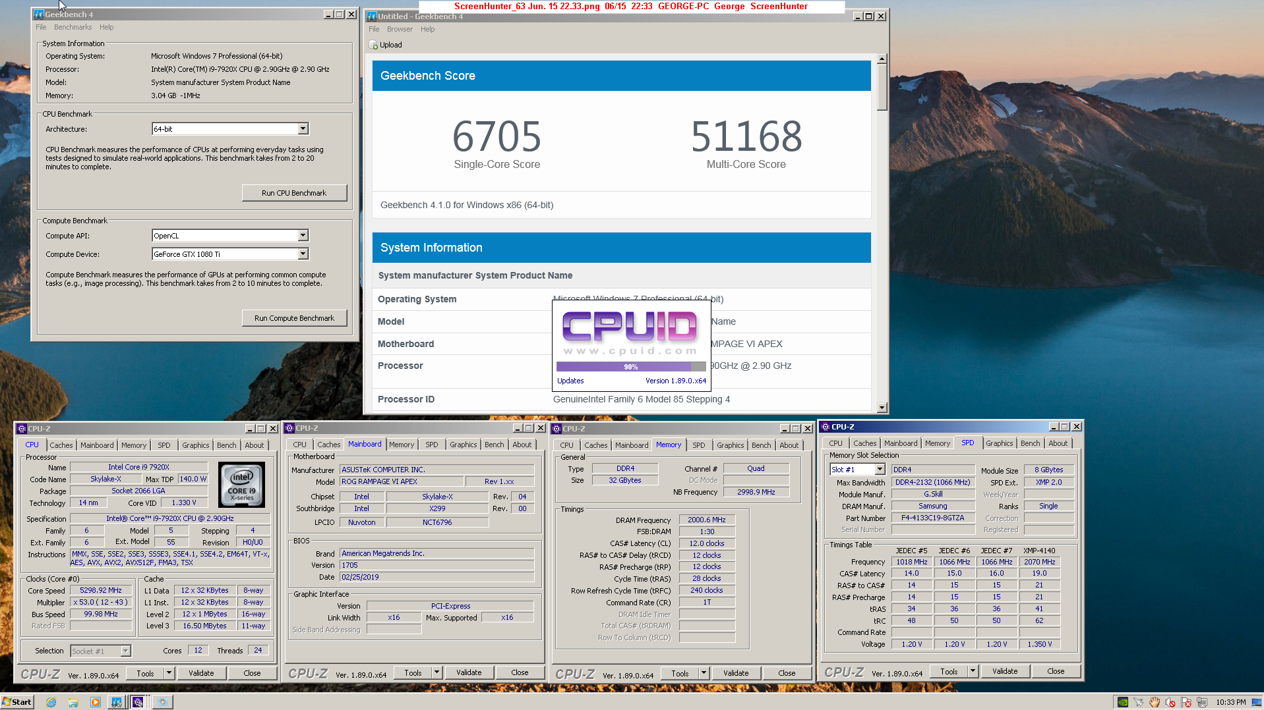Click Close button in CPU-Z Mainboard window
Screen dimensions: 1264x710
(x=520, y=672)
